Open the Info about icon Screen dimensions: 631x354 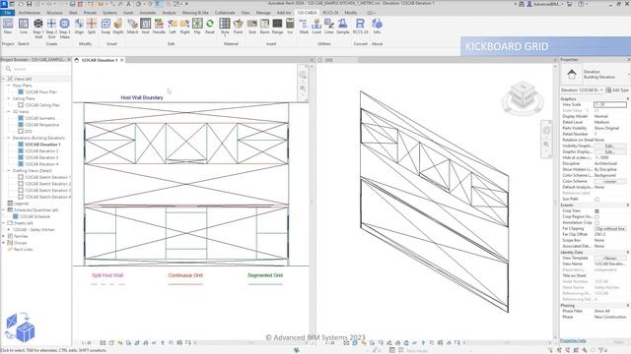tap(377, 26)
